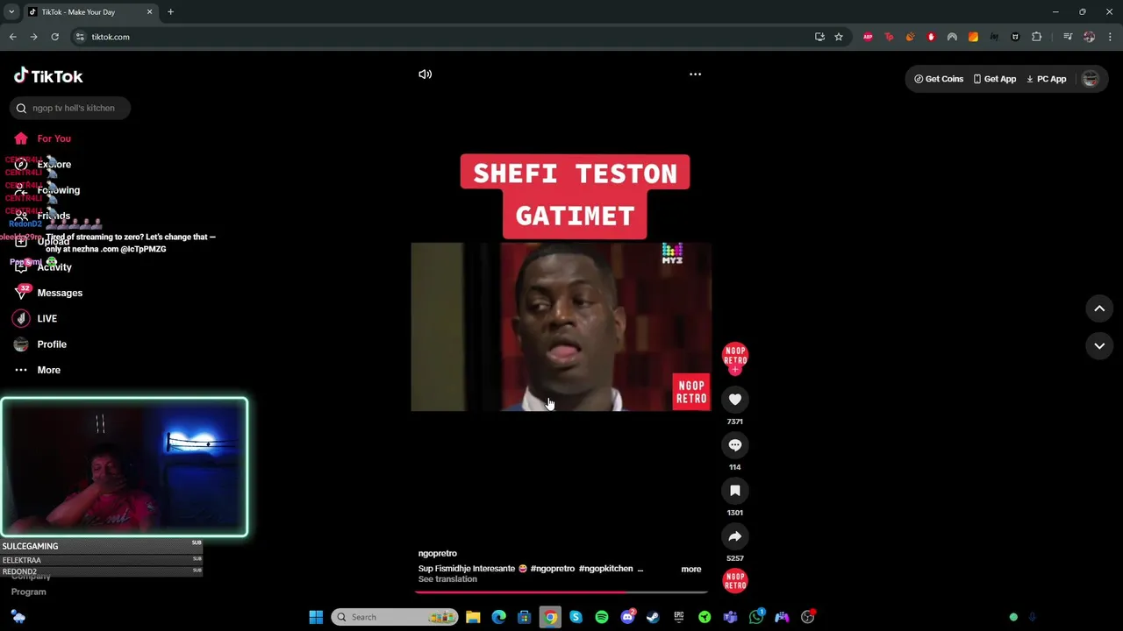Open Spotify from the taskbar
This screenshot has height=631, width=1123.
point(602,617)
